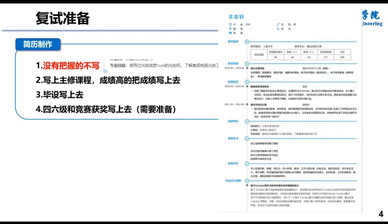Click the phone handset icon in the resume
The image size is (388, 224).
pyautogui.click(x=278, y=29)
